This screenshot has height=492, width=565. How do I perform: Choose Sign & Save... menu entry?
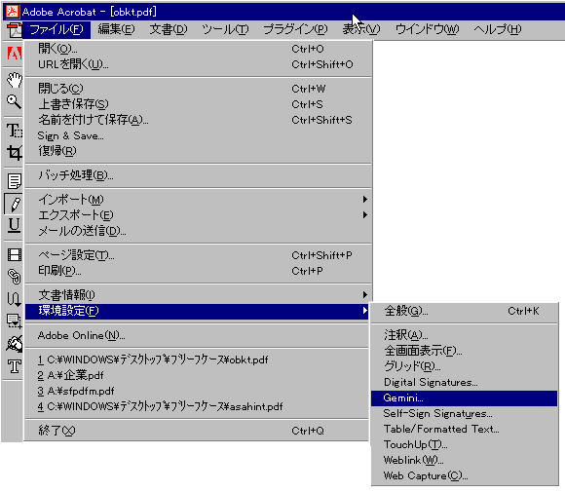pos(198,135)
